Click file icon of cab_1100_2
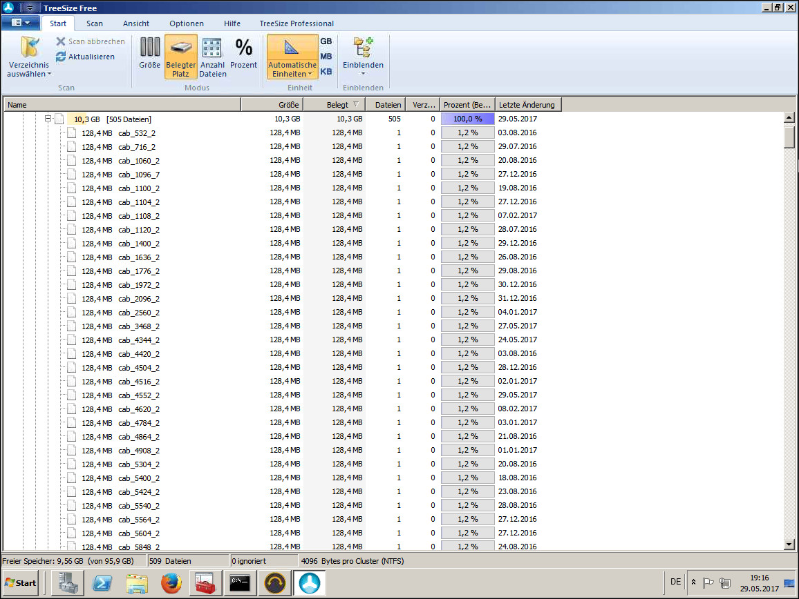 (x=71, y=188)
